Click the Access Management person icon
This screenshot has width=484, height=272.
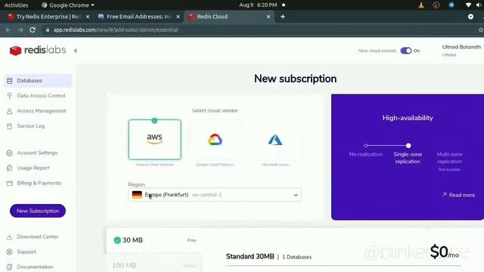click(x=10, y=111)
